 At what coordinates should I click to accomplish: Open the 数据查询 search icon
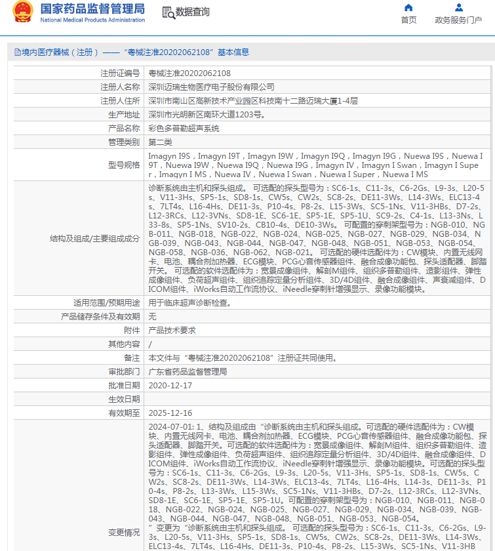168,12
